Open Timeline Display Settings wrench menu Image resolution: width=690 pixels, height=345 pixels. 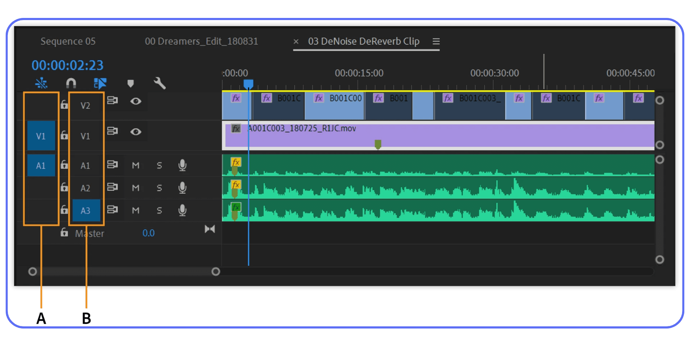pos(159,83)
